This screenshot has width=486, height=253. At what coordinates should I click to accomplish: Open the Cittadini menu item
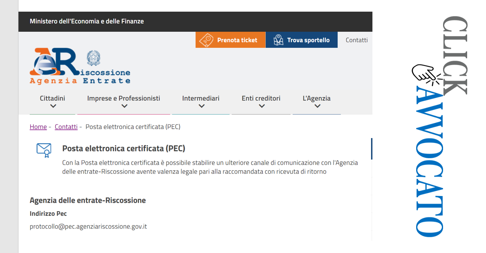point(53,98)
